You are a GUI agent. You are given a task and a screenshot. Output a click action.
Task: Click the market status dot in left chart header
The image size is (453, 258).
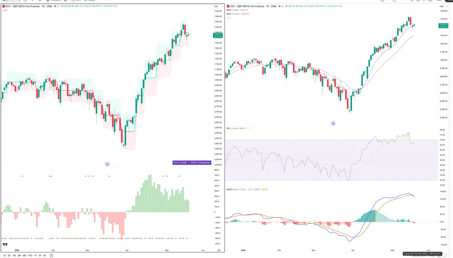(x=55, y=6)
